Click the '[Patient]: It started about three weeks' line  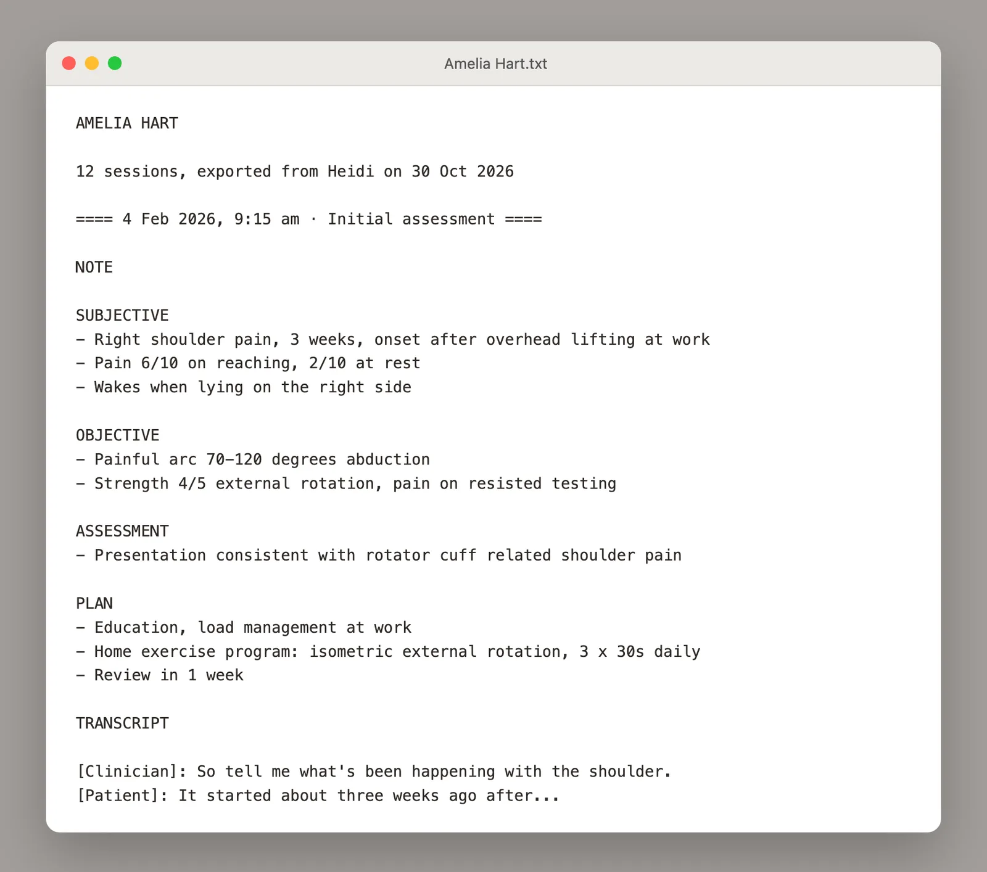point(318,796)
